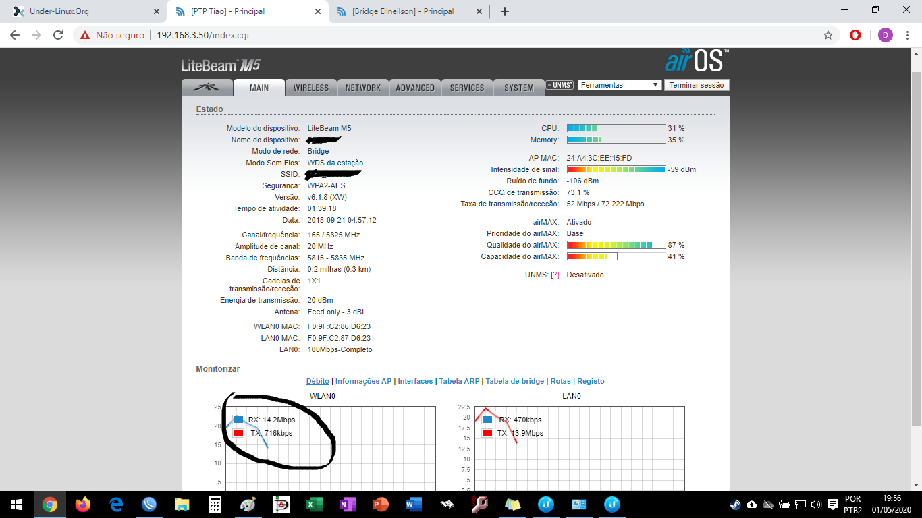
Task: Click the Não seguro security warning
Action: tap(113, 35)
